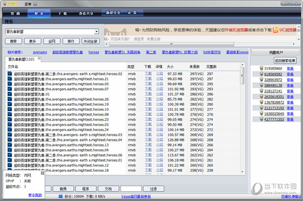Sort results by 来源数 column header

tap(194, 67)
